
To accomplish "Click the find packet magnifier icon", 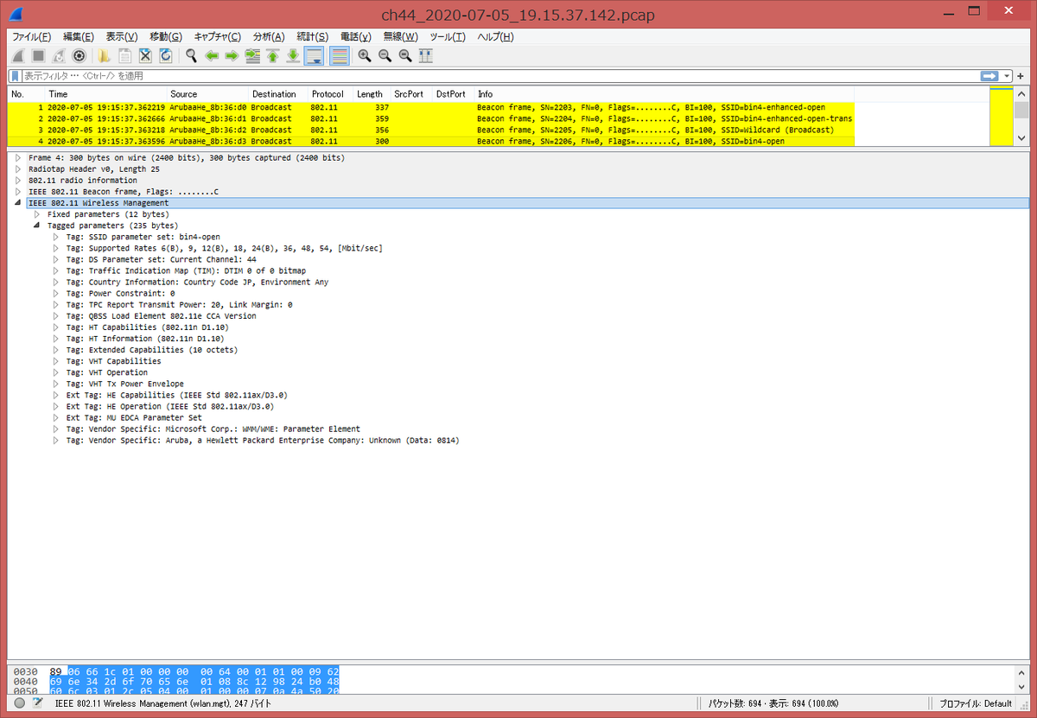I will 191,56.
